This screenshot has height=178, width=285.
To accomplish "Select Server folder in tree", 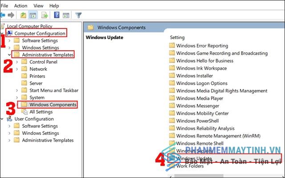I will click(36, 83).
